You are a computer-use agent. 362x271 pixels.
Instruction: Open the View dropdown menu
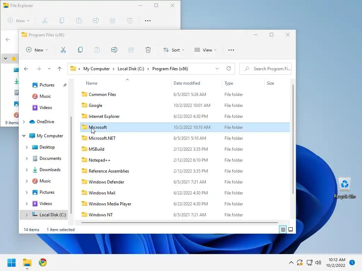pos(205,50)
